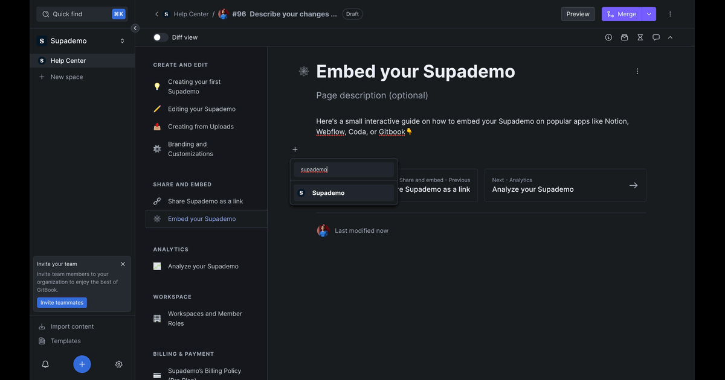This screenshot has width=725, height=380.
Task: Open the comments speech bubble icon
Action: pos(656,37)
